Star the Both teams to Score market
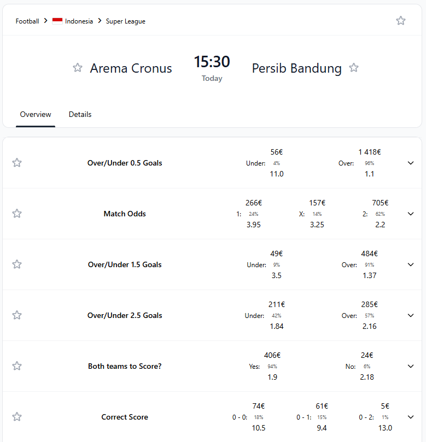The height and width of the screenshot is (442, 426). [17, 366]
